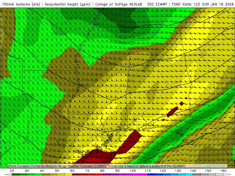Click the '100' colorbar scale label
The width and height of the screenshot is (235, 176).
click(133, 171)
